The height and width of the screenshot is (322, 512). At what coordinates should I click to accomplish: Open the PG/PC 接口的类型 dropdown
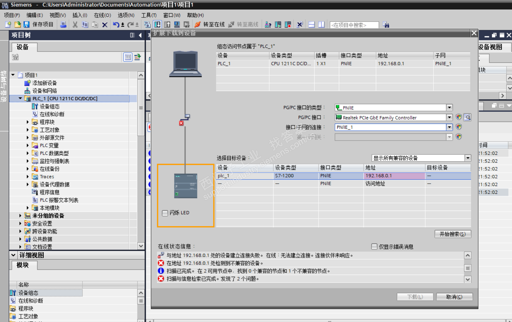click(x=449, y=107)
